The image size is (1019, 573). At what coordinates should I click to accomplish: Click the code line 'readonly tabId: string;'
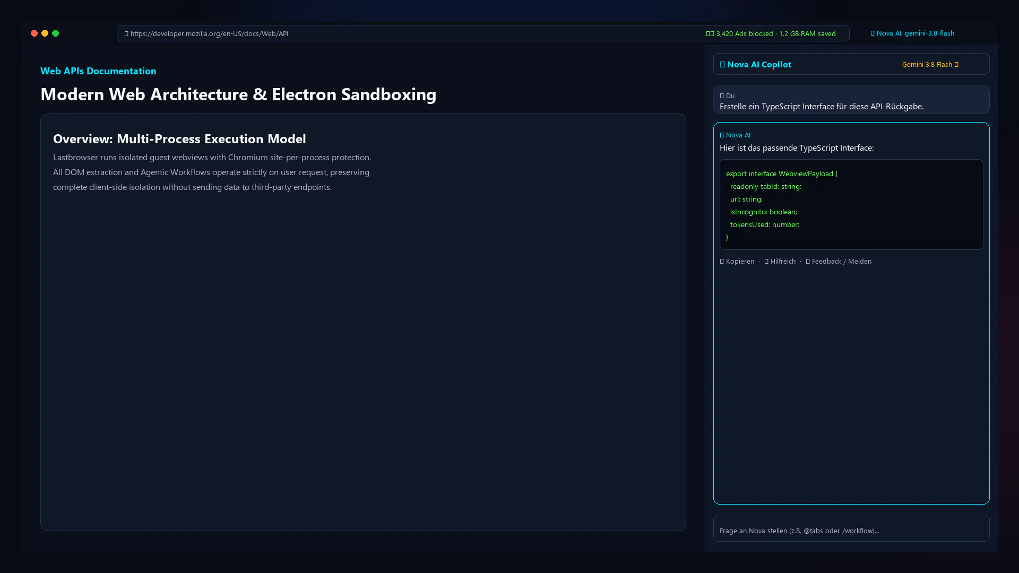766,186
